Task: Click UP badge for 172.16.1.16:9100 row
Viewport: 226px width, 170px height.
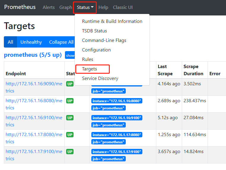Action: 70,118
